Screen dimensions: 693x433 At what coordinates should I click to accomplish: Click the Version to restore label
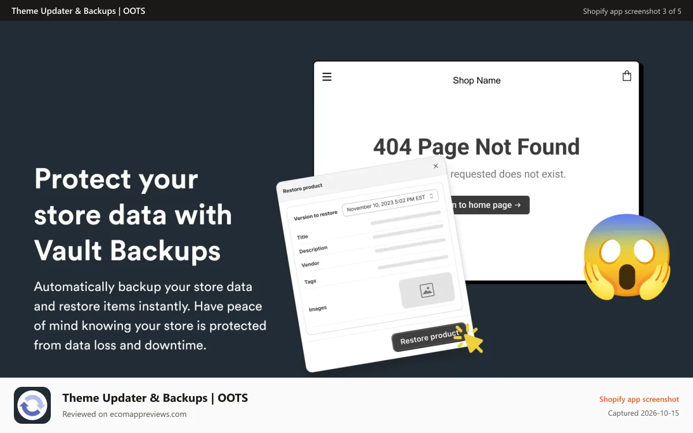pos(315,216)
